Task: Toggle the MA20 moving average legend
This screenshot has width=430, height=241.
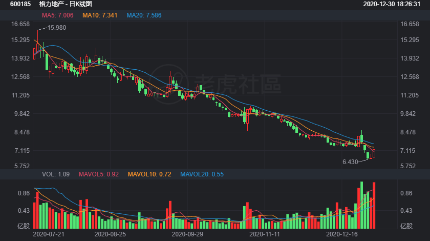Action: click(144, 15)
